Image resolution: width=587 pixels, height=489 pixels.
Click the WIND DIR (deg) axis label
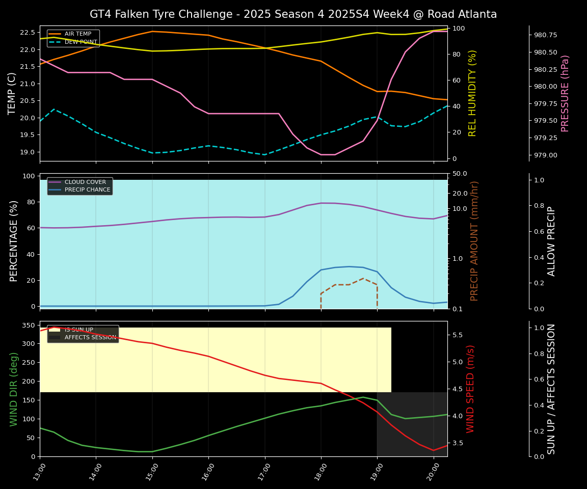(14, 389)
